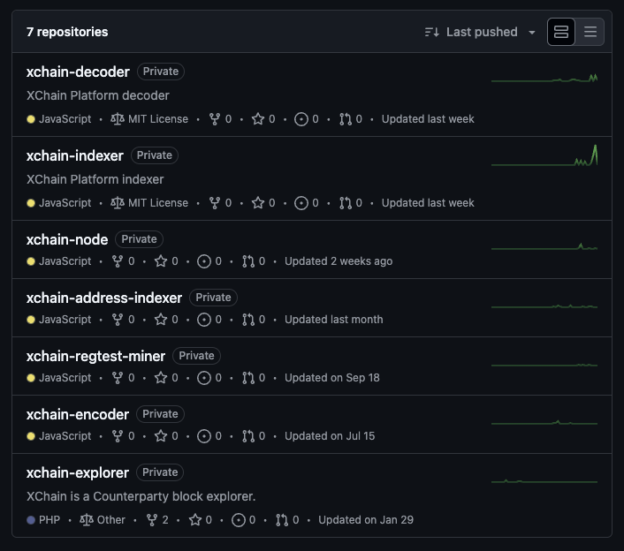Open the Last pushed sort dropdown
This screenshot has width=624, height=551.
[x=480, y=32]
